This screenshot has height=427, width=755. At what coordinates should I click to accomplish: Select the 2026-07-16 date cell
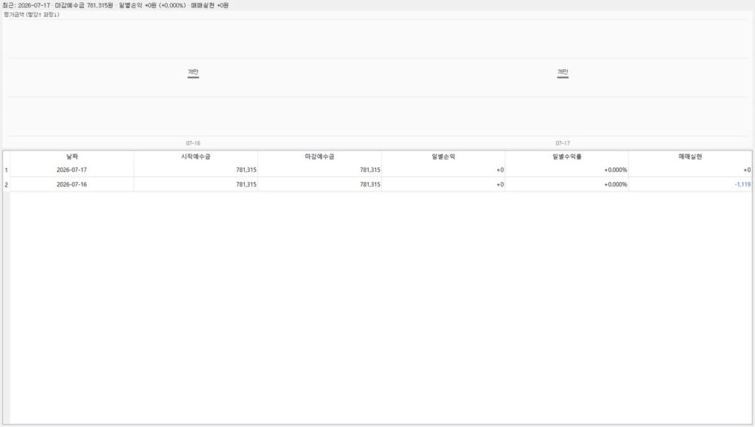(72, 184)
